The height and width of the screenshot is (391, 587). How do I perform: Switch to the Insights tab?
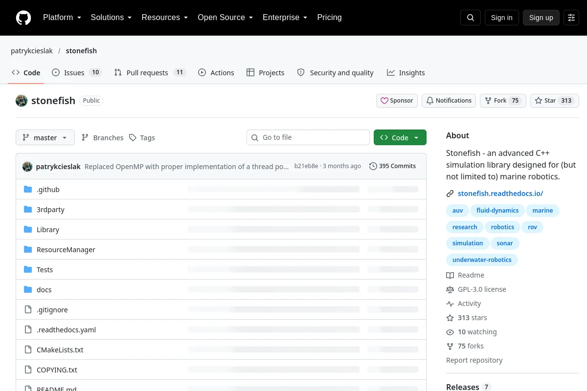pyautogui.click(x=406, y=72)
